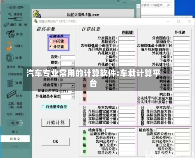Image resolution: width=195 pixels, height=158 pixels.
Task: Click the 内花键 精度等级 result field
Action: click(121, 130)
